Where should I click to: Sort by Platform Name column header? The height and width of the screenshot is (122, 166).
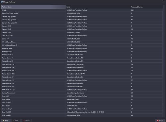(34, 7)
